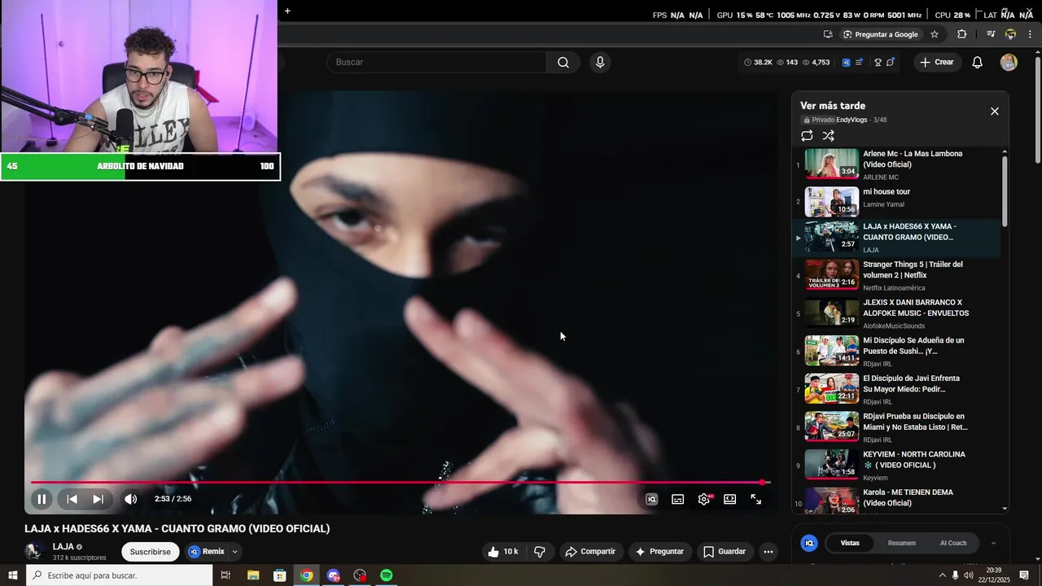Open YouTube notifications bell
The height and width of the screenshot is (586, 1042).
pyautogui.click(x=978, y=63)
